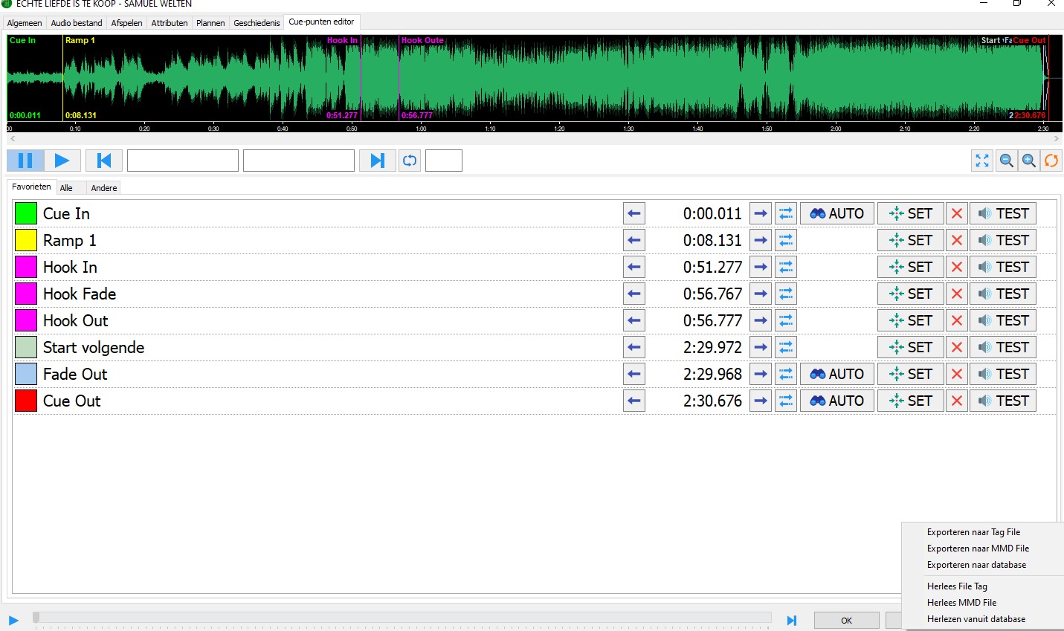Test the Cue Out point
Image resolution: width=1064 pixels, height=631 pixels.
1003,401
